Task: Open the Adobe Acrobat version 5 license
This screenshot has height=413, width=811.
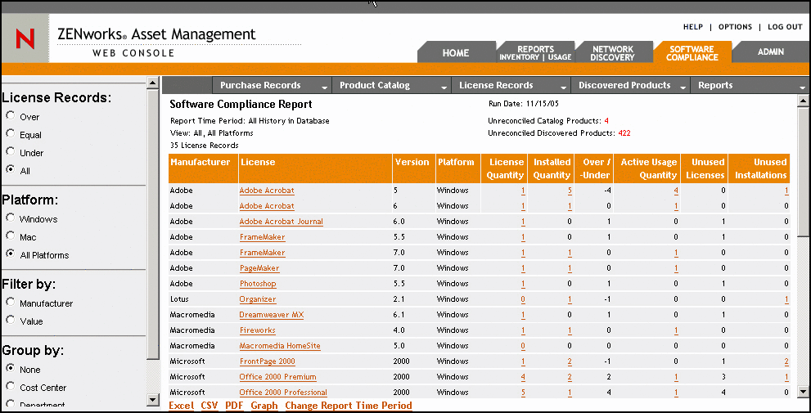Action: tap(267, 191)
